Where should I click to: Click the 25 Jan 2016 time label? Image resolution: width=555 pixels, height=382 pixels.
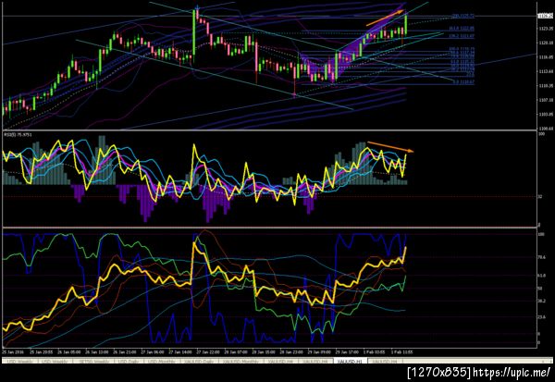(12, 352)
